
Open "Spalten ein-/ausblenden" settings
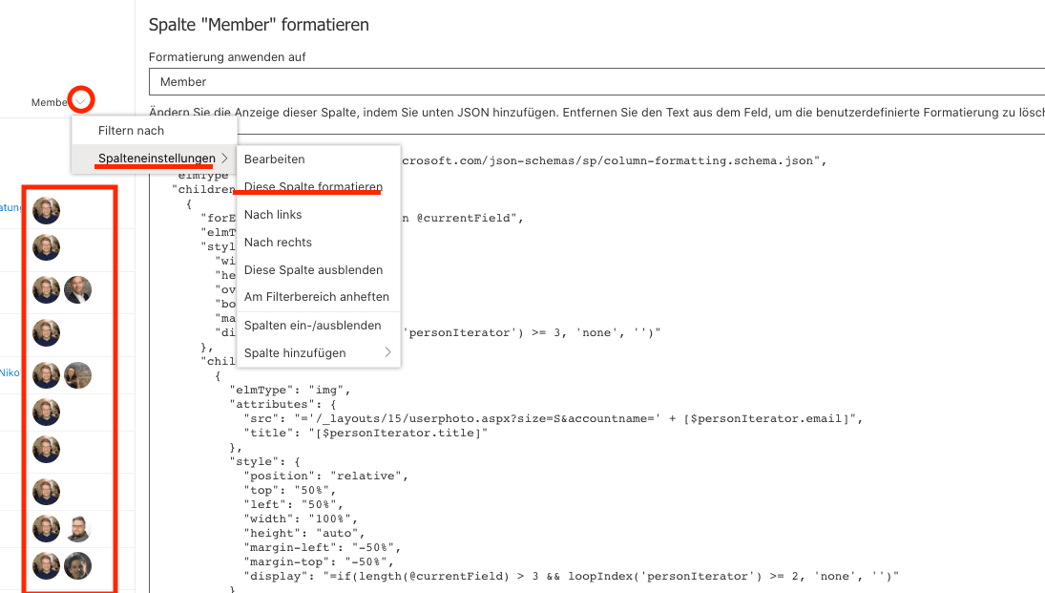[311, 325]
